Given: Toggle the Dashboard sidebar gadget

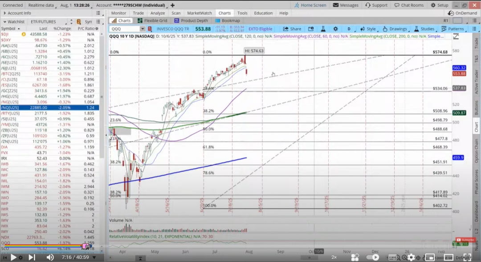Looking at the screenshot, I should (x=477, y=212).
